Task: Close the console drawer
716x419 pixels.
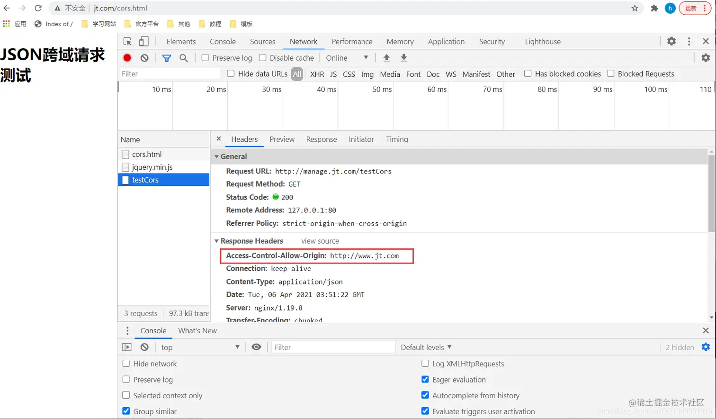Action: (x=706, y=330)
